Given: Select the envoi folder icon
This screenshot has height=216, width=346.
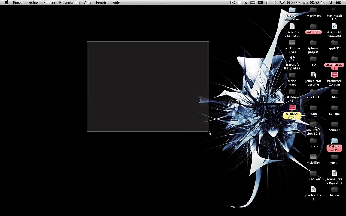Looking at the screenshot, I should coord(334,157).
